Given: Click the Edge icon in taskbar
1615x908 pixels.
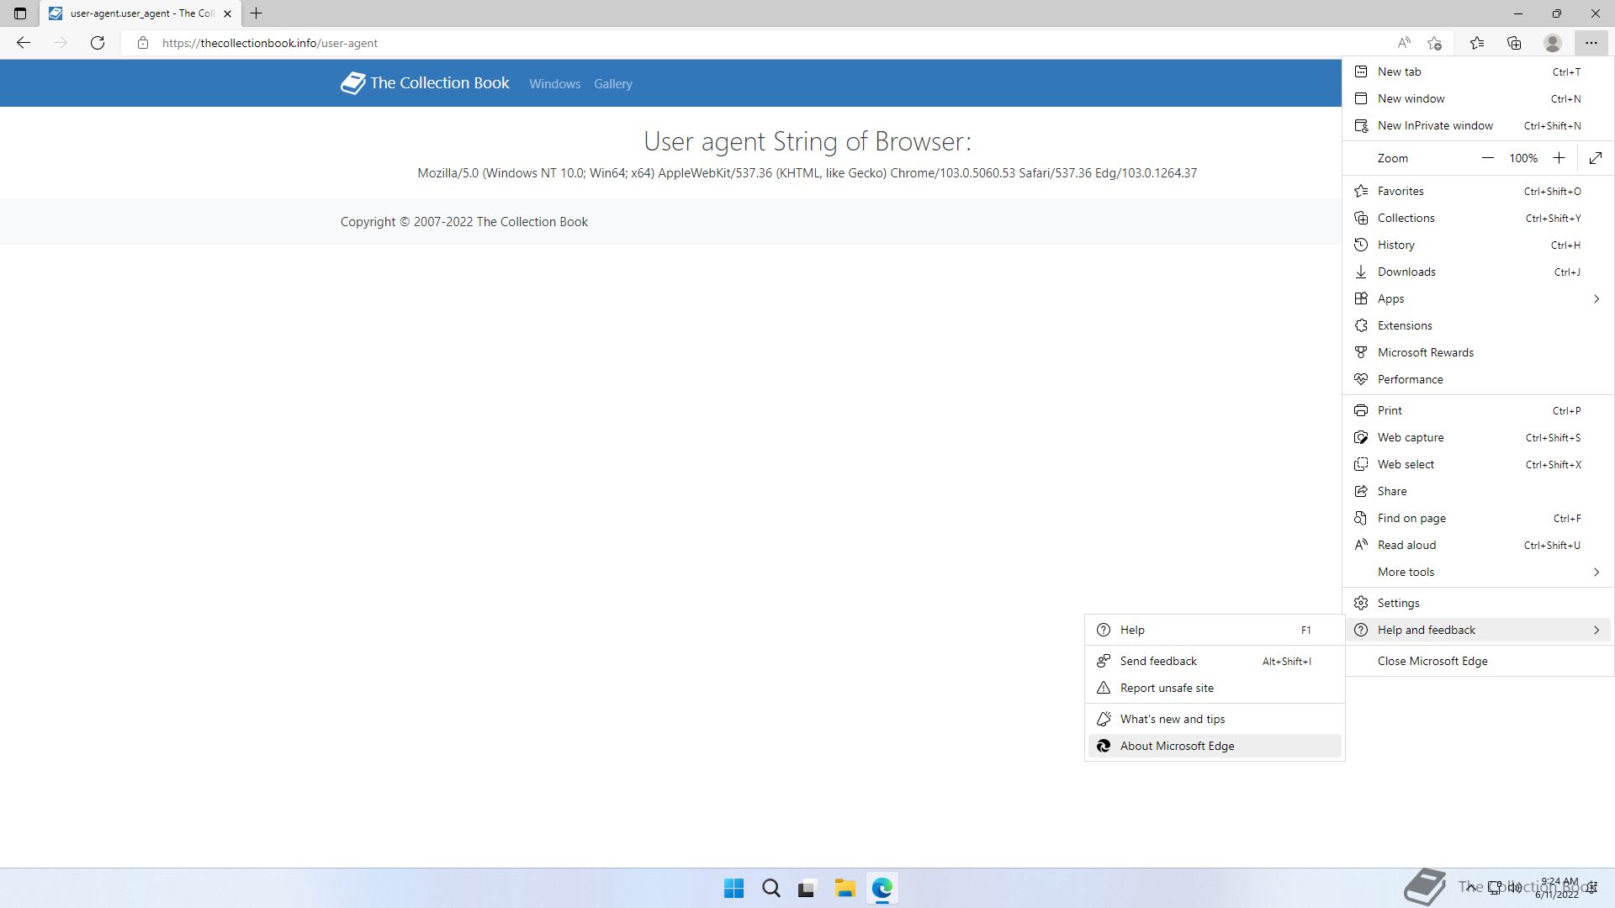Looking at the screenshot, I should coord(882,888).
